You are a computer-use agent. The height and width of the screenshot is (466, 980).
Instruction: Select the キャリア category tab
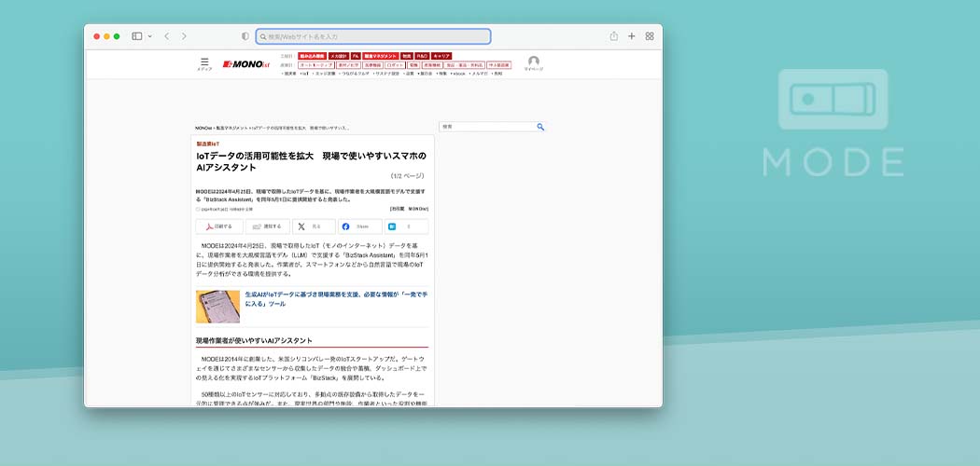point(442,56)
